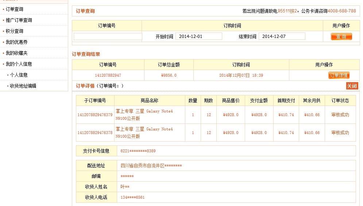Click masked postal code ******
Viewport: 363px width, 206px height.
[x=127, y=176]
